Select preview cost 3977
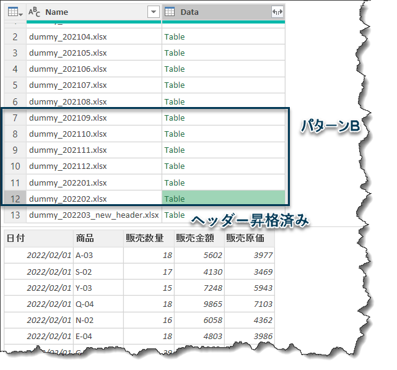This screenshot has width=397, height=370. click(250, 255)
